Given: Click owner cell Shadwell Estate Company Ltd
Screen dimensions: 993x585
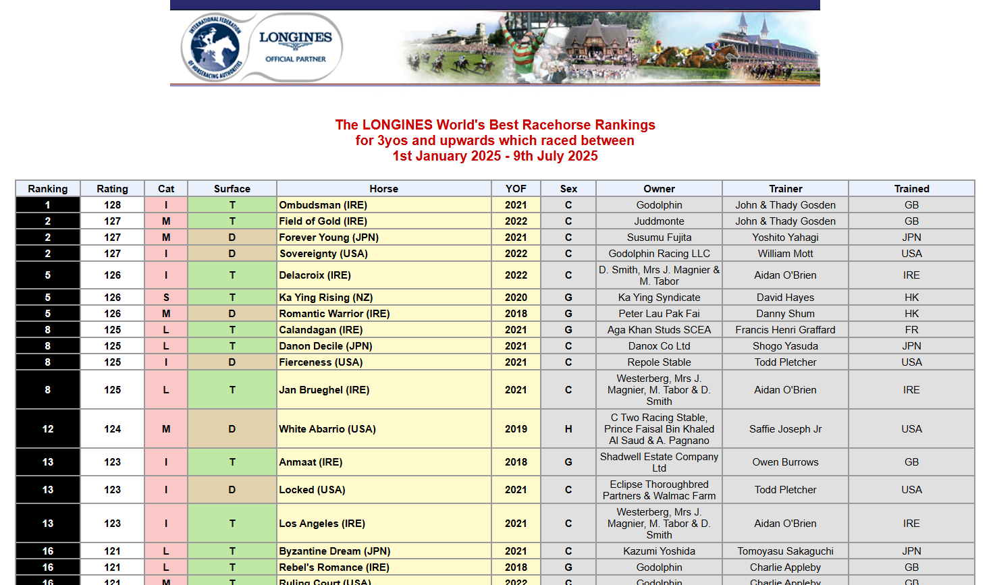Looking at the screenshot, I should pos(660,462).
